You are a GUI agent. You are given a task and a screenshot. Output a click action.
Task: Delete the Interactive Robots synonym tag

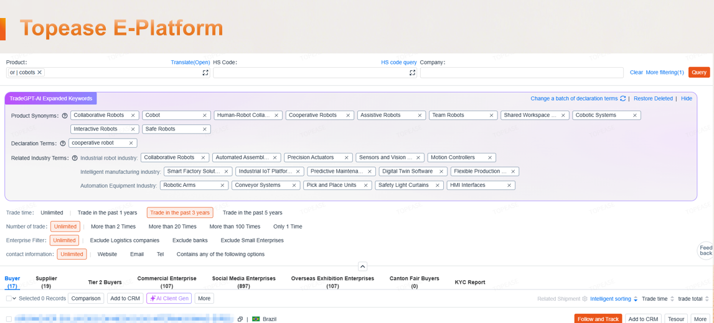tap(133, 129)
